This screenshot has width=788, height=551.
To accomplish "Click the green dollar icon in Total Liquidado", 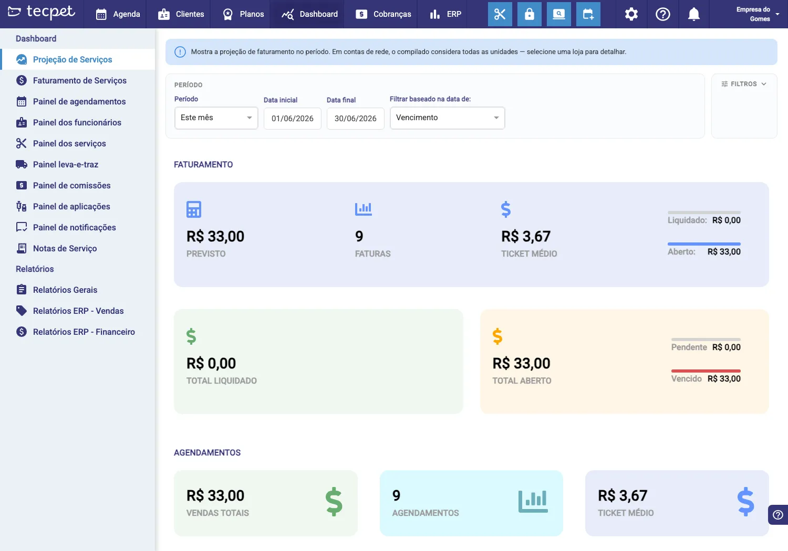I will tap(191, 336).
